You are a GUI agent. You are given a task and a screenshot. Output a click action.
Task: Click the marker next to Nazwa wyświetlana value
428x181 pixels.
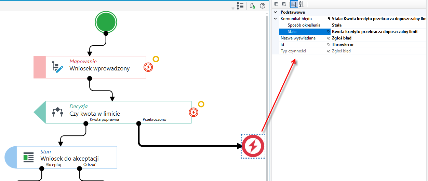tap(329, 38)
